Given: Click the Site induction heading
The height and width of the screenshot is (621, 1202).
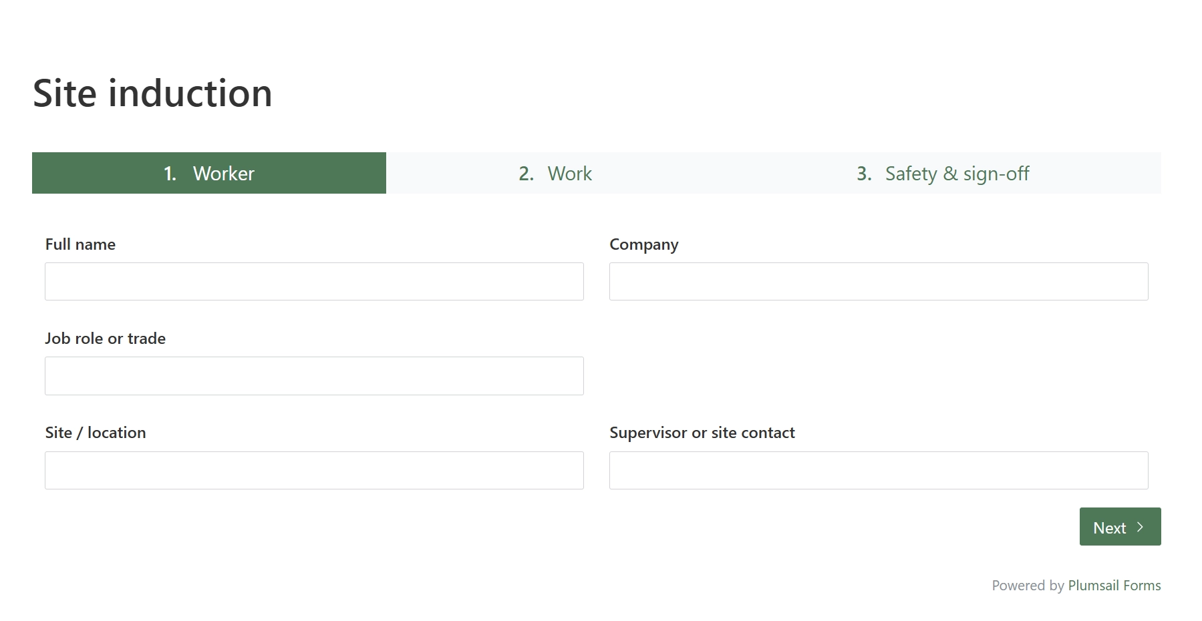Looking at the screenshot, I should [152, 93].
